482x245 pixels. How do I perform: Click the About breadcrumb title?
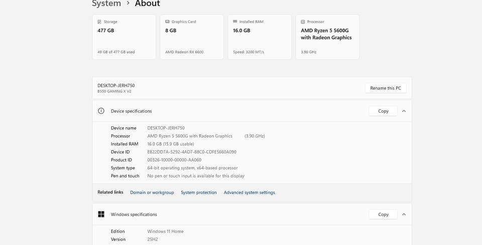click(x=147, y=4)
